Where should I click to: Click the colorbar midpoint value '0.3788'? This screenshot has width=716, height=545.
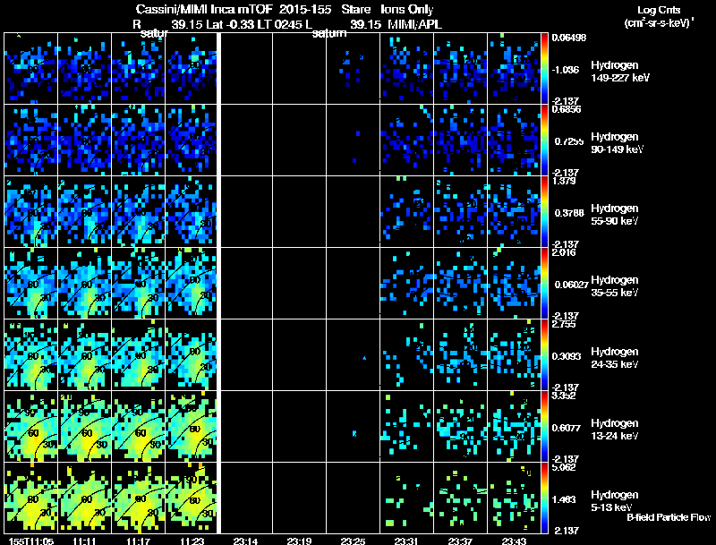pyautogui.click(x=569, y=213)
